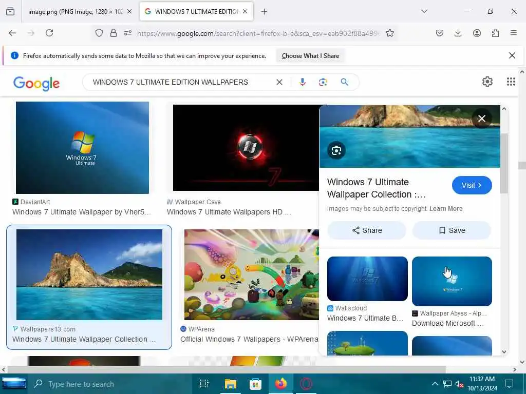This screenshot has height=394, width=526.
Task: Open Windows 7 Ultimate Wallpaper Collection title
Action: [377, 188]
